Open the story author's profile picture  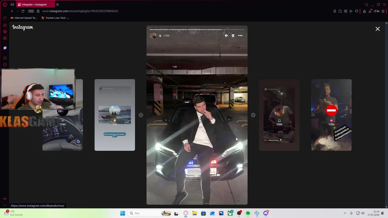(153, 35)
